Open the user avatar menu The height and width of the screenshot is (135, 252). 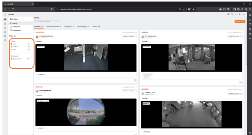click(x=244, y=14)
